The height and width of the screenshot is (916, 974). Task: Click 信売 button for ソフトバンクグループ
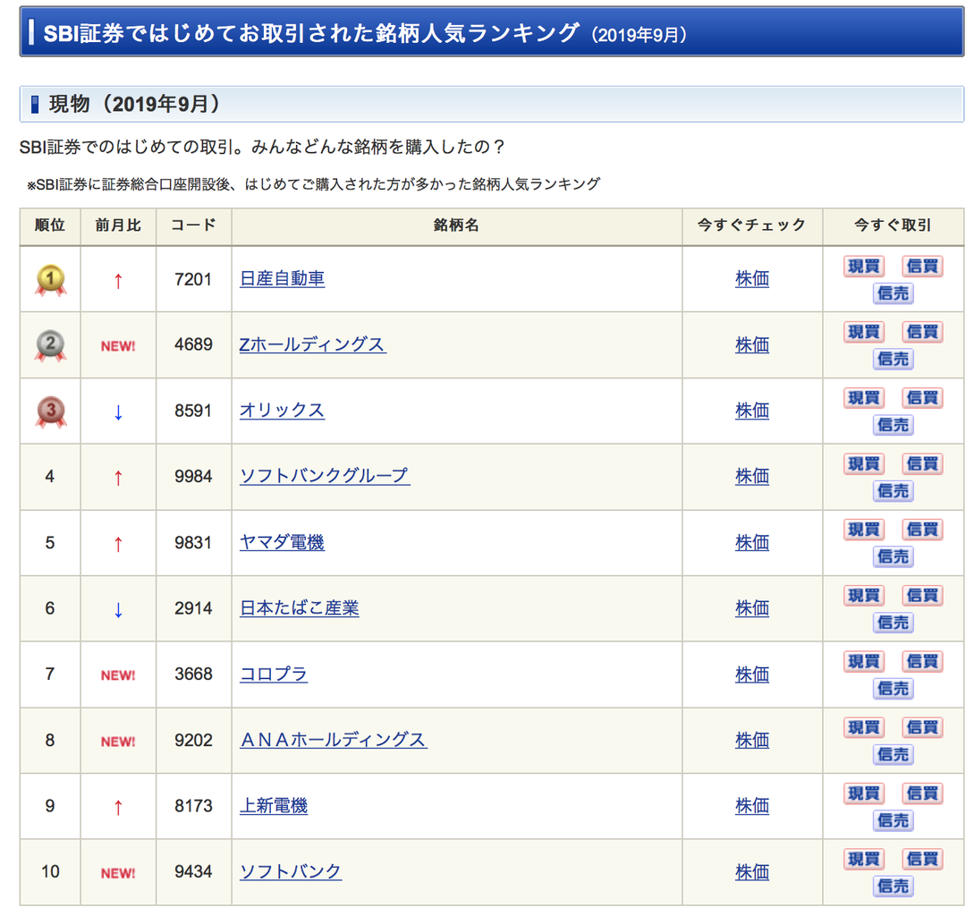pos(894,491)
